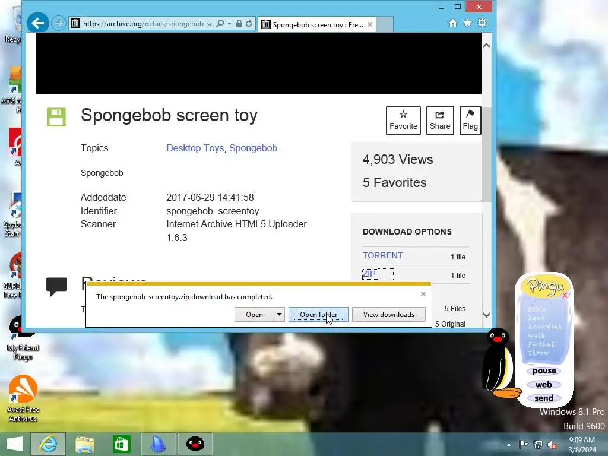This screenshot has height=456, width=608.
Task: Open the Favorites star icon in toolbar
Action: (468, 23)
